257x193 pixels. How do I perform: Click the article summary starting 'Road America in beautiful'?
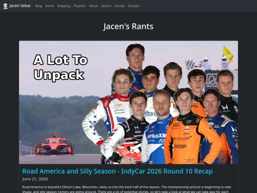(127, 189)
